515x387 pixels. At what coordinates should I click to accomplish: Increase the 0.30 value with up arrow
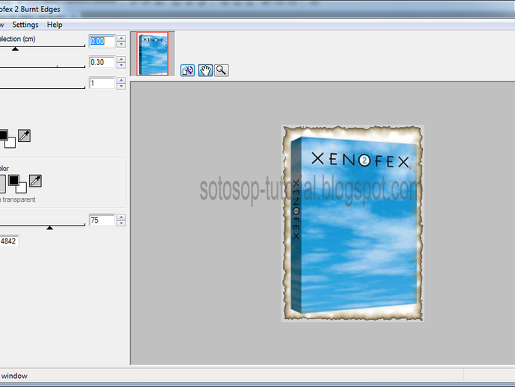[x=121, y=59]
